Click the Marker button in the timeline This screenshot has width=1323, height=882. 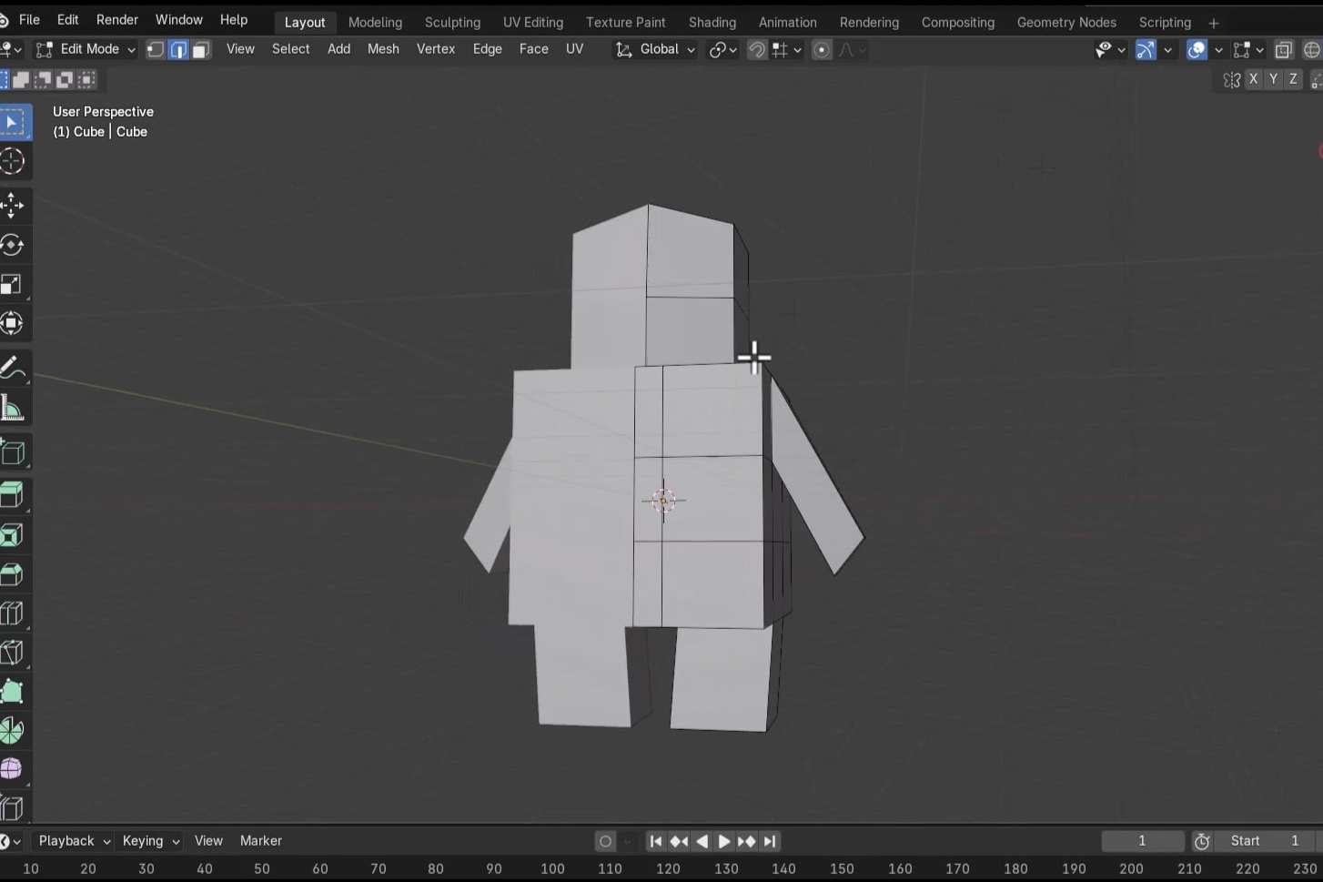pyautogui.click(x=260, y=841)
